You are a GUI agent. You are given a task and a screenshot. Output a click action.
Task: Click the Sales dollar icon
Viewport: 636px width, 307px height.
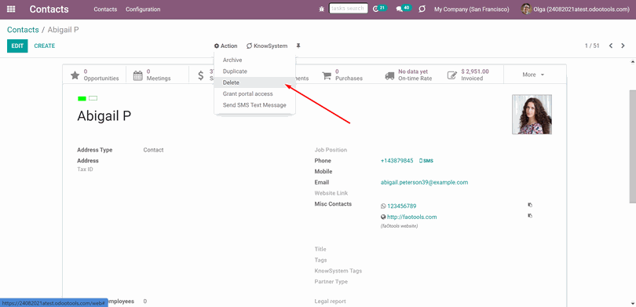tap(201, 75)
